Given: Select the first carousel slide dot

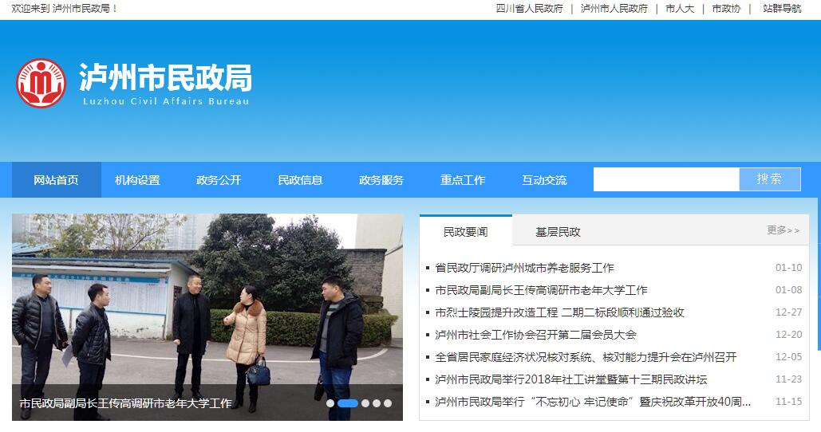Looking at the screenshot, I should pos(330,403).
